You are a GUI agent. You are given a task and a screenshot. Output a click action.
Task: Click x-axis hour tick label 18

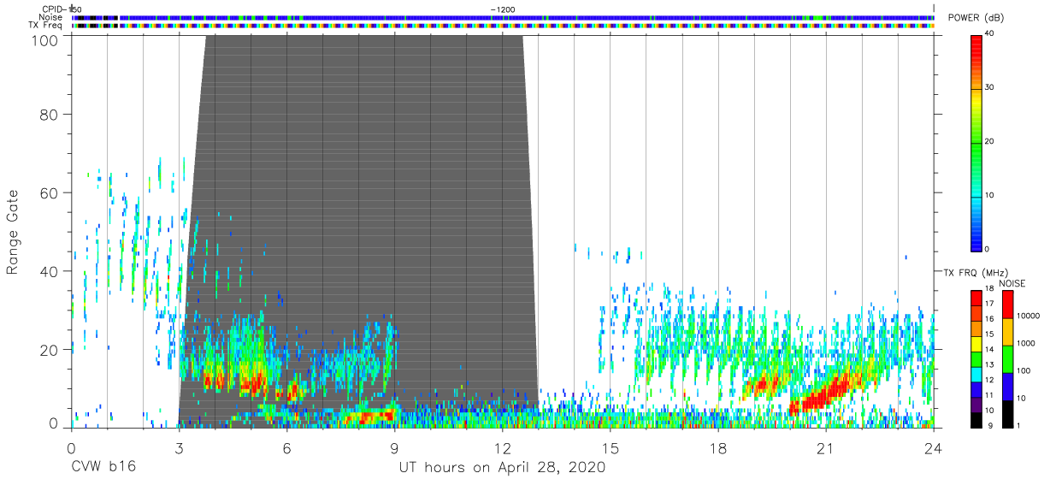718,447
